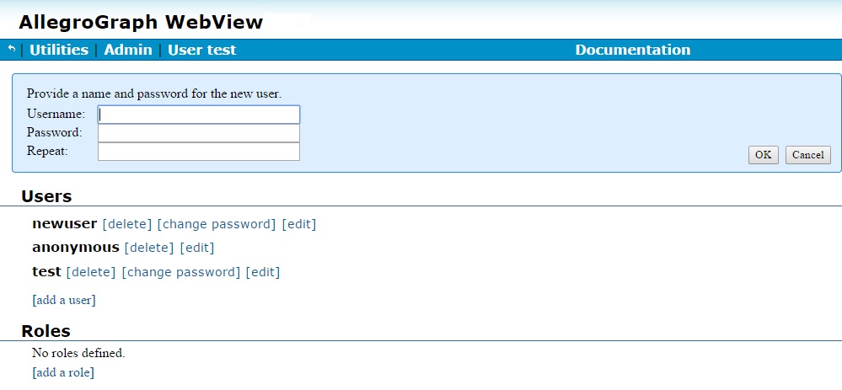Edit the newuser account
Image resolution: width=842 pixels, height=390 pixels.
(x=299, y=224)
